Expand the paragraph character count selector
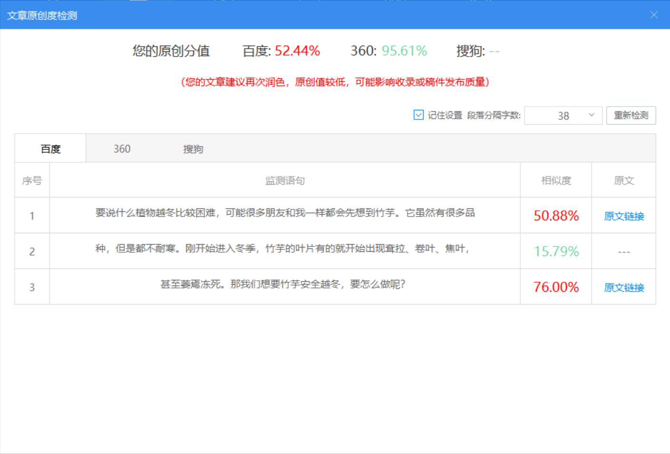670x454 pixels. click(591, 115)
